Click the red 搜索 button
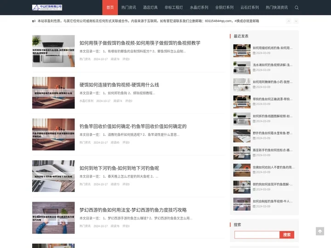This screenshot has width=331, height=248. [x=287, y=235]
